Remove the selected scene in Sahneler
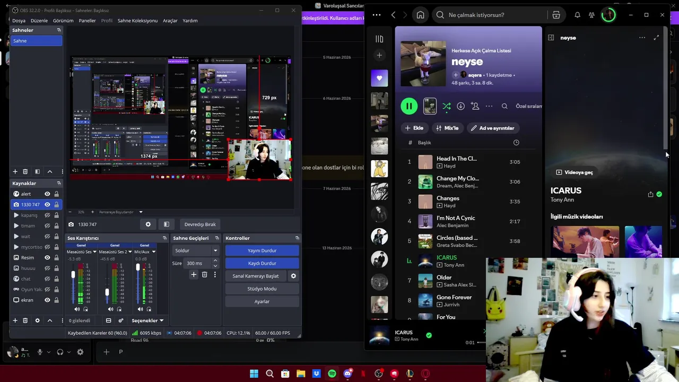This screenshot has width=679, height=382. [x=25, y=171]
